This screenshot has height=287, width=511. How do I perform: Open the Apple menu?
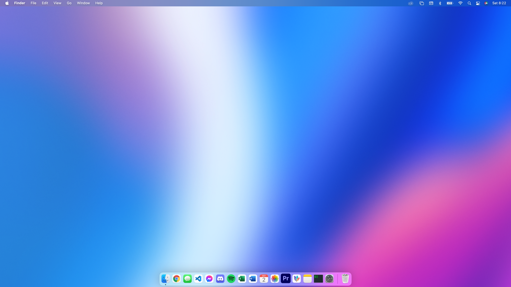7,3
